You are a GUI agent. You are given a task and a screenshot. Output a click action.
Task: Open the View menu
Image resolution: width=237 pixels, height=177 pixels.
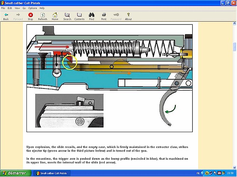pyautogui.click(x=17, y=8)
